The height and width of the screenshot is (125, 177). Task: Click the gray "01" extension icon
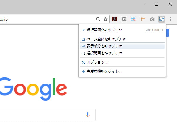pyautogui.click(x=124, y=19)
